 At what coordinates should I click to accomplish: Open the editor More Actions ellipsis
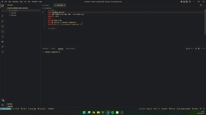[x=203, y=5]
